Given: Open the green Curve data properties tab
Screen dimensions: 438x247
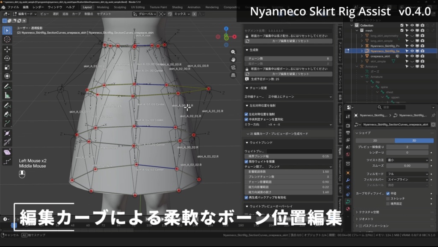Looking at the screenshot, I should tap(348, 201).
